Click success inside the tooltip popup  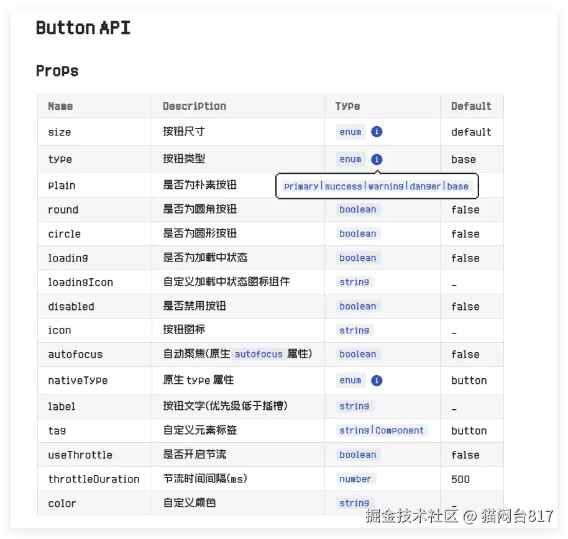[344, 186]
